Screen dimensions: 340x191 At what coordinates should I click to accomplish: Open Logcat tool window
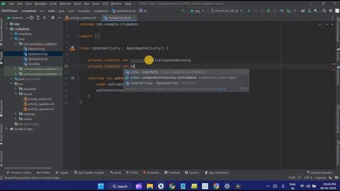[62, 172]
